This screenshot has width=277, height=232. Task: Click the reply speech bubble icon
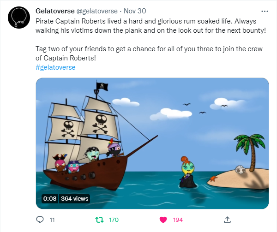(x=40, y=220)
